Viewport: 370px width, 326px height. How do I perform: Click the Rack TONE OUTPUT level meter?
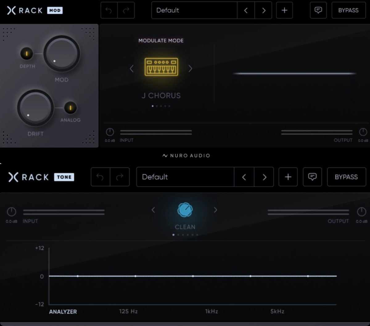(x=308, y=212)
